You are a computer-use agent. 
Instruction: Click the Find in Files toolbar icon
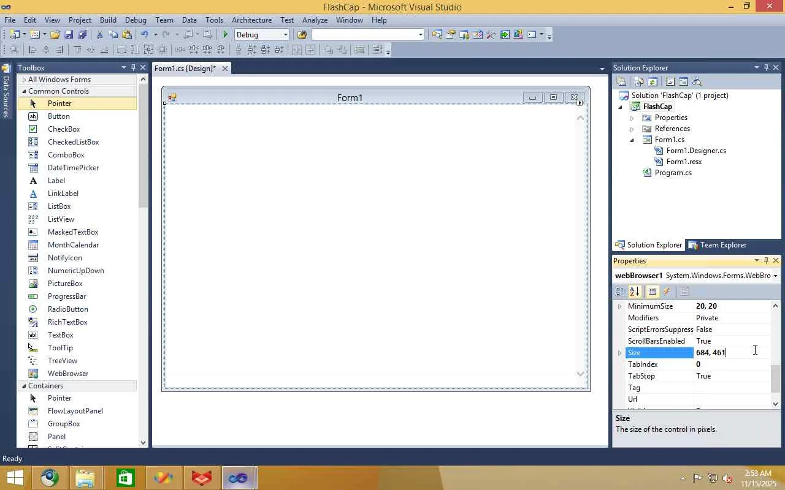point(302,35)
